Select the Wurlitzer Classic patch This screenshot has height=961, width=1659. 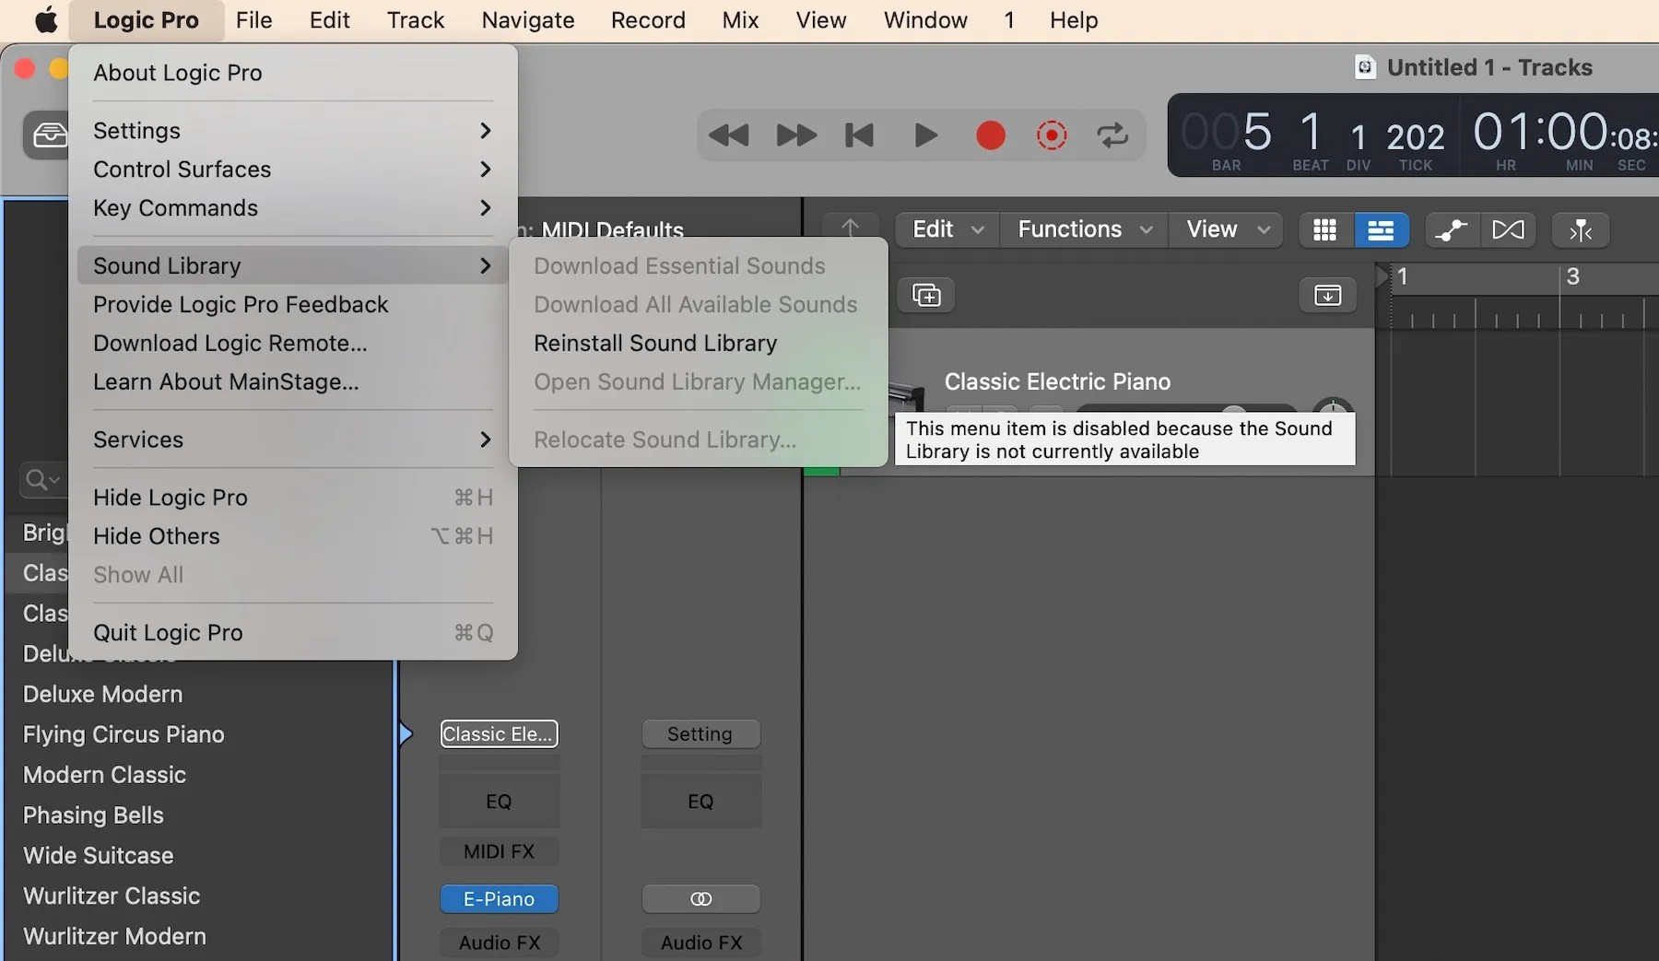point(111,895)
